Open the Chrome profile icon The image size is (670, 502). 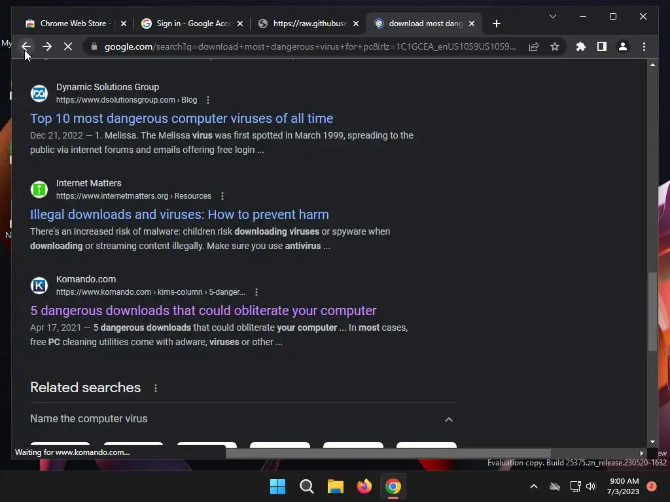point(623,46)
